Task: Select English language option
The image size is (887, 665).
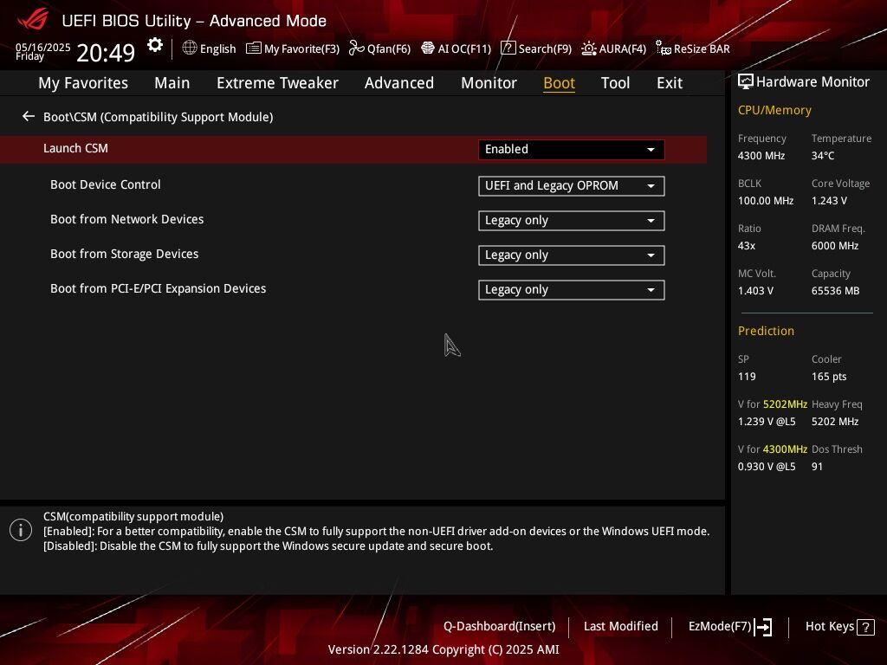Action: click(217, 48)
